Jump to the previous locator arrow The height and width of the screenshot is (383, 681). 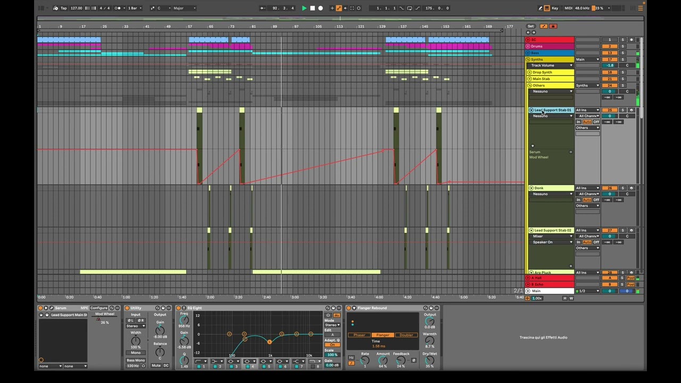click(x=528, y=32)
